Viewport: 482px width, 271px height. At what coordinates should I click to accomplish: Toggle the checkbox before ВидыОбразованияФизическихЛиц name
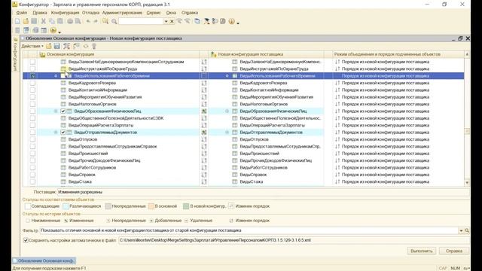pos(63,111)
